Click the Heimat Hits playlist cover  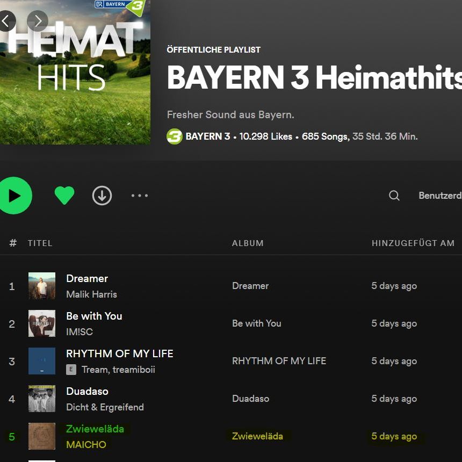coord(75,72)
